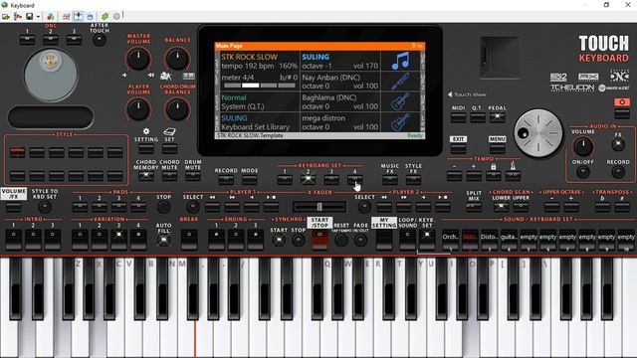Open the MENU button
The image size is (637, 358).
(497, 148)
